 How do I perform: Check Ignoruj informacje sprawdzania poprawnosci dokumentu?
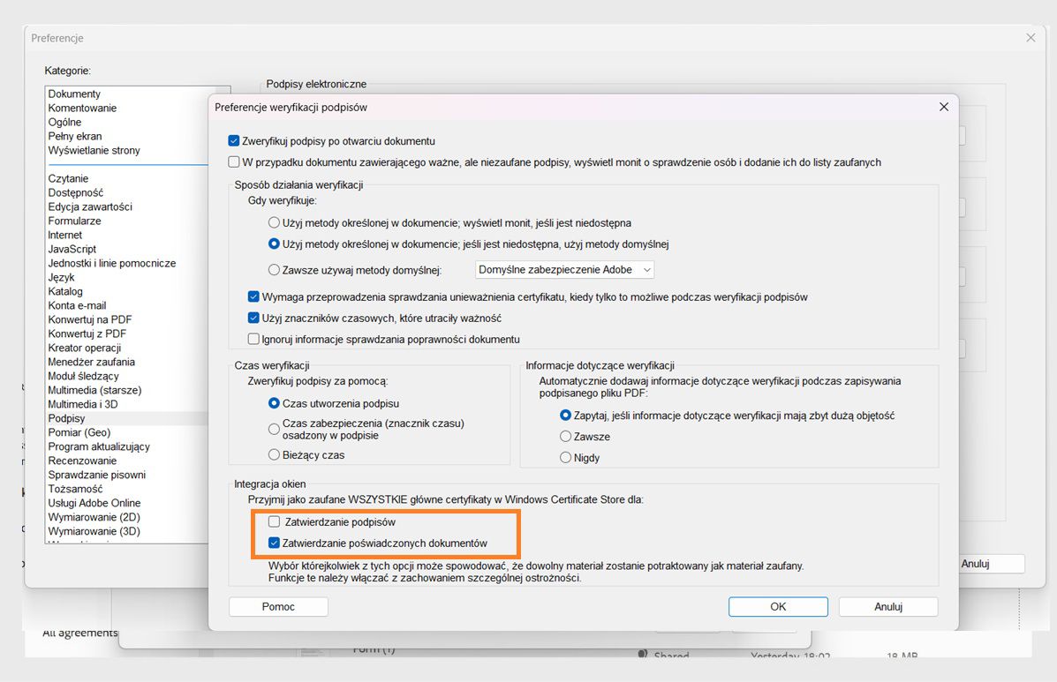tap(253, 339)
